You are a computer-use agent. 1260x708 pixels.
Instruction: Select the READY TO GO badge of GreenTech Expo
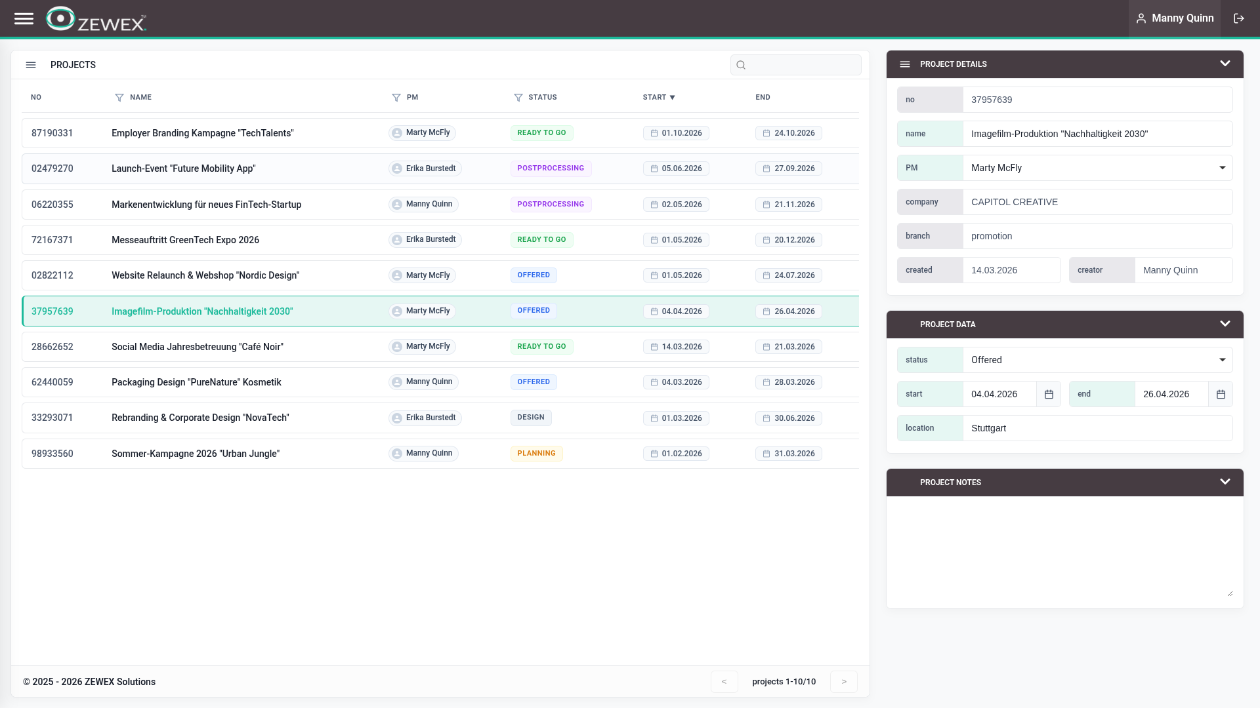[x=541, y=239]
